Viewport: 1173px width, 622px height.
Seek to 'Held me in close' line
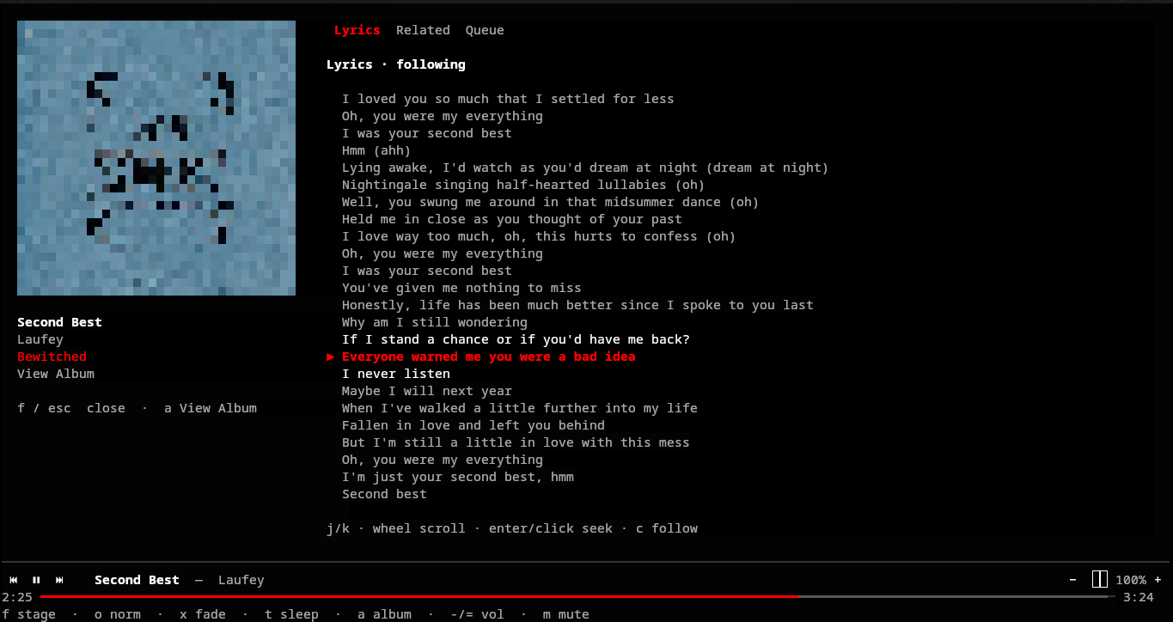pyautogui.click(x=512, y=219)
